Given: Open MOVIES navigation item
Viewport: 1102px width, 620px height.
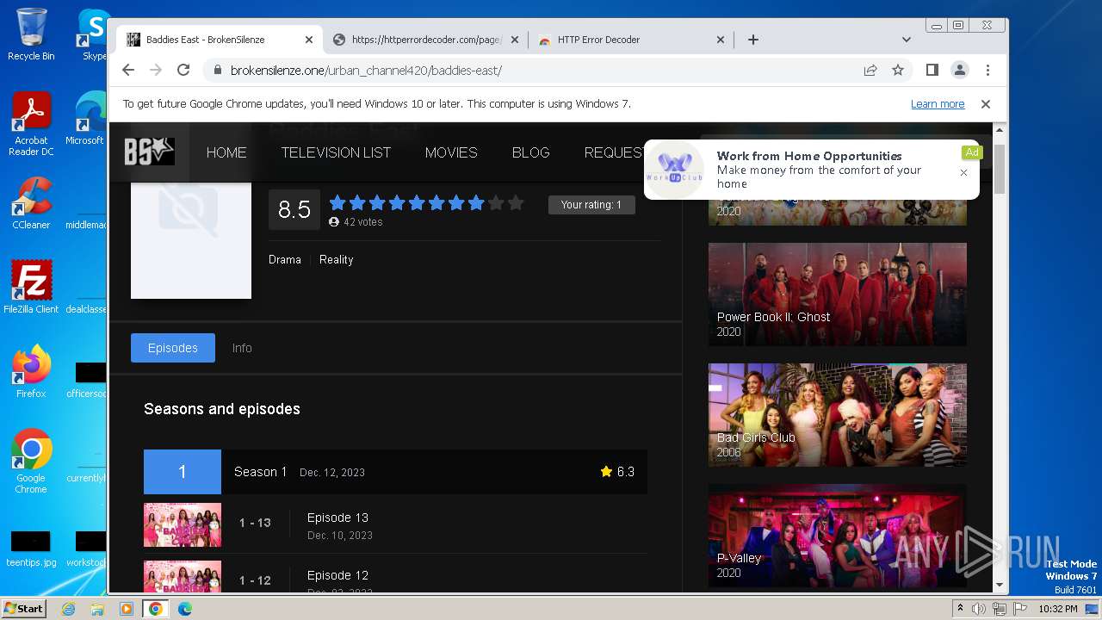Looking at the screenshot, I should tap(451, 152).
